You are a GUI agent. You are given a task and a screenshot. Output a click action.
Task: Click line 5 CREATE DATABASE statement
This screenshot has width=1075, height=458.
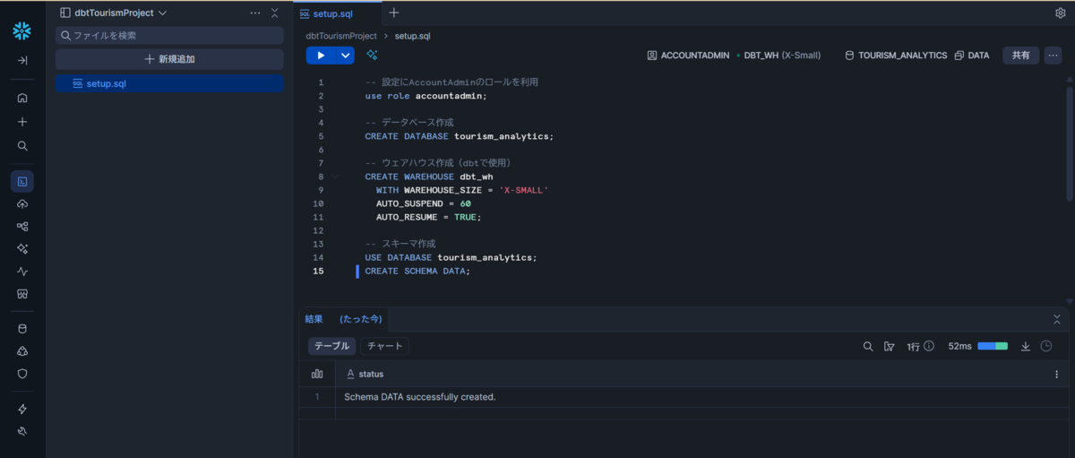click(460, 136)
